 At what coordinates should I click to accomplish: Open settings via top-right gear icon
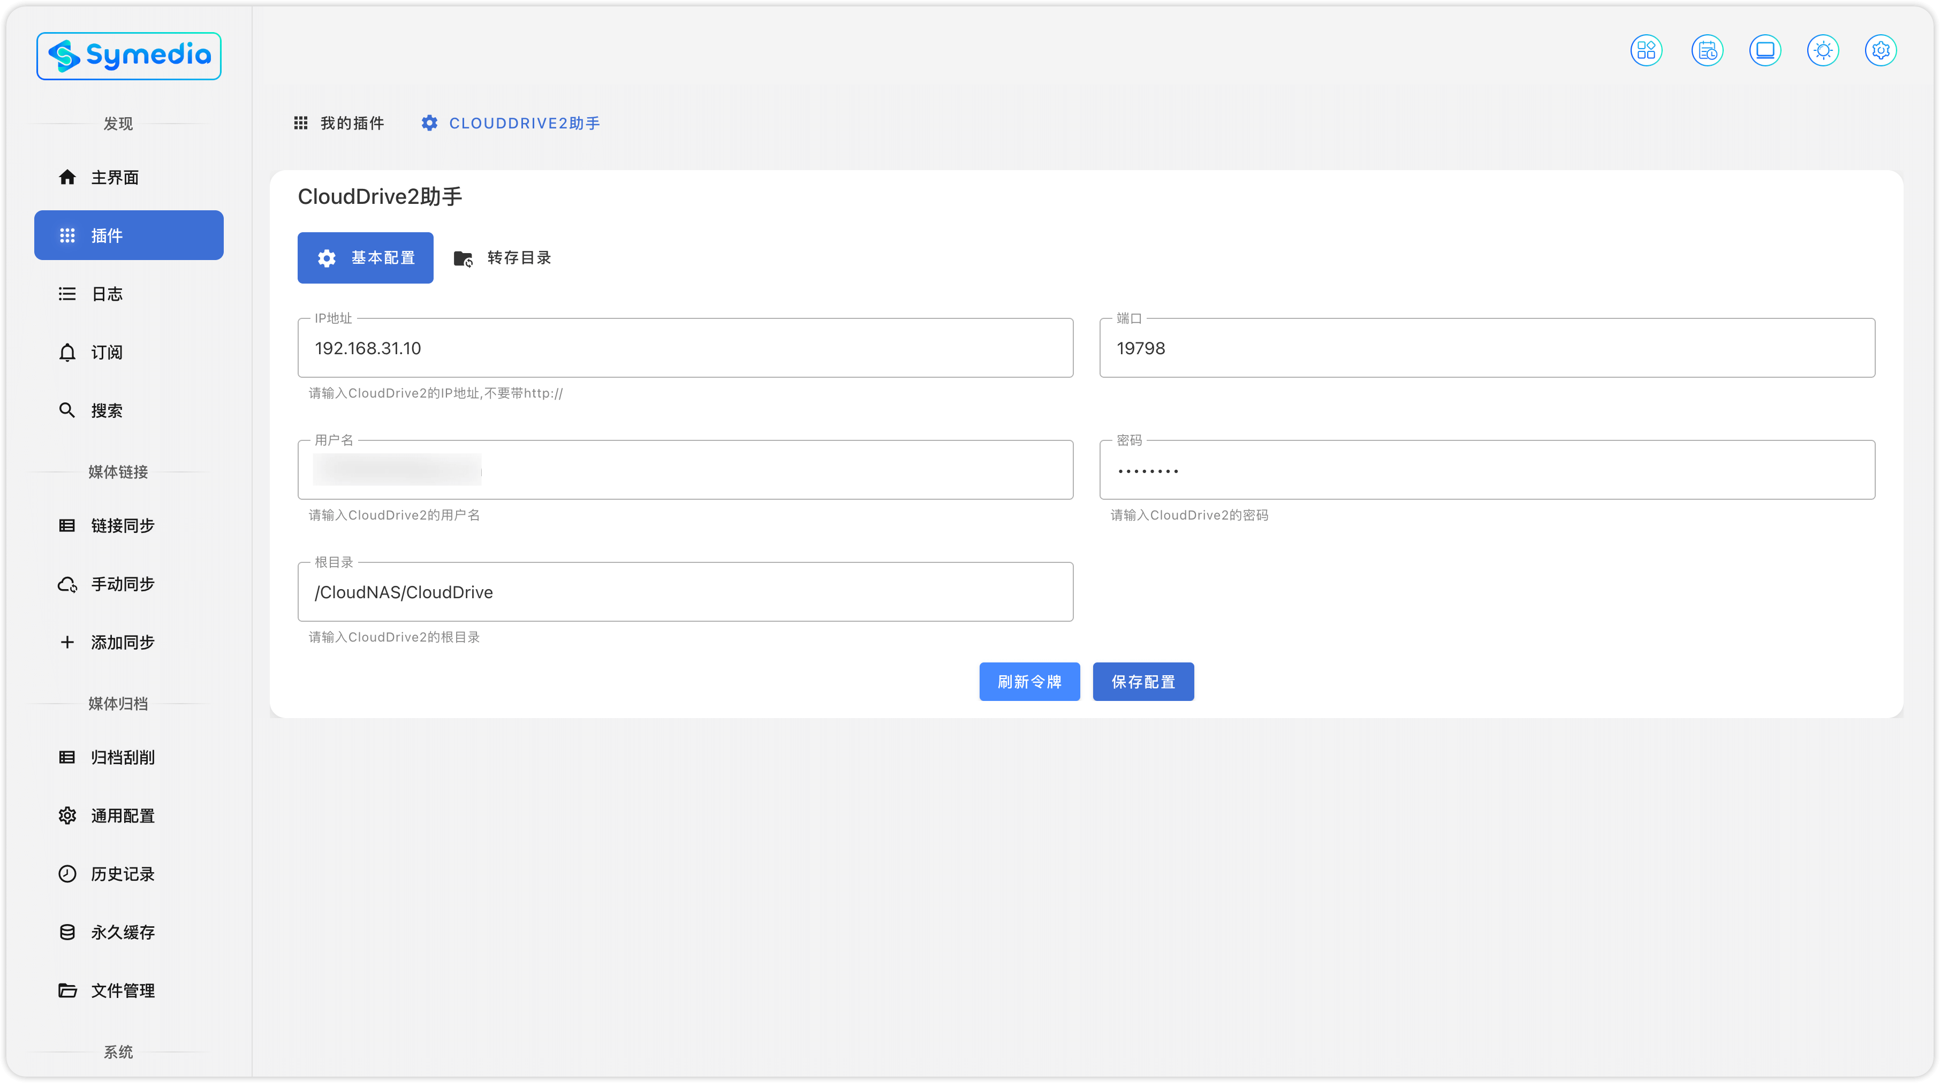[x=1881, y=50]
